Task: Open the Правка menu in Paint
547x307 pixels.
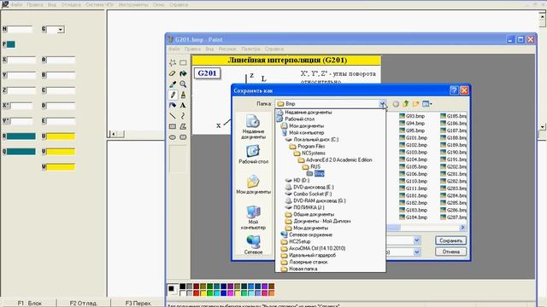Action: (192, 49)
